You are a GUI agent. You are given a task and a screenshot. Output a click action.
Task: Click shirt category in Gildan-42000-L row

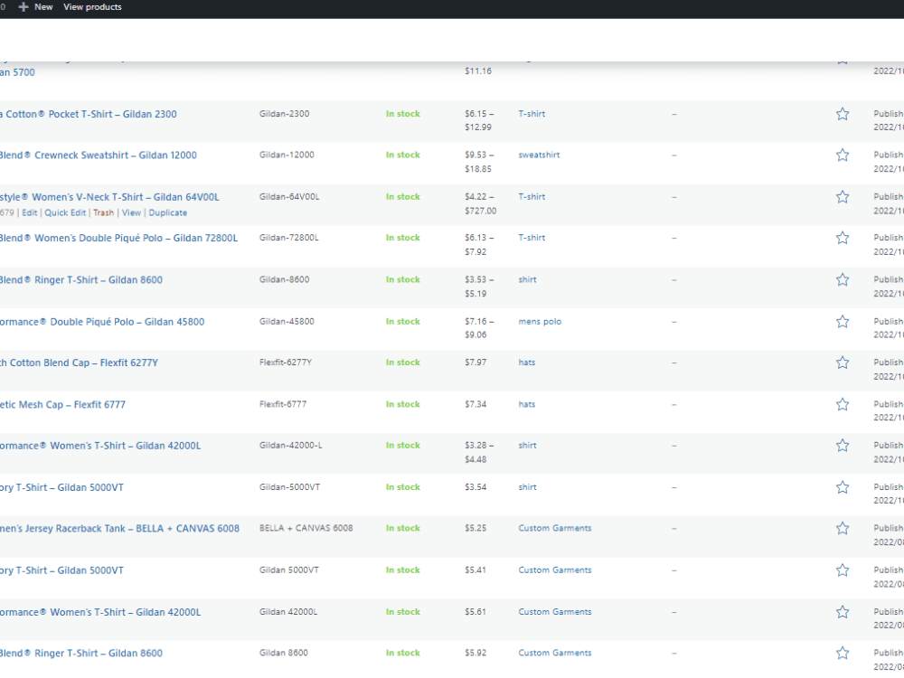(528, 445)
